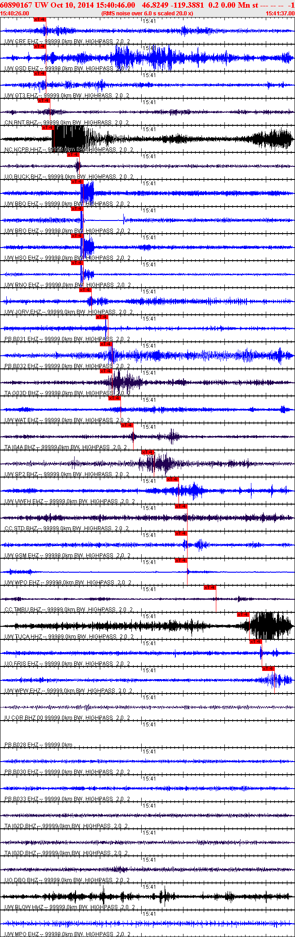Click the pick marker on UW SP2 trace
This screenshot has width=295, height=937.
click(148, 452)
